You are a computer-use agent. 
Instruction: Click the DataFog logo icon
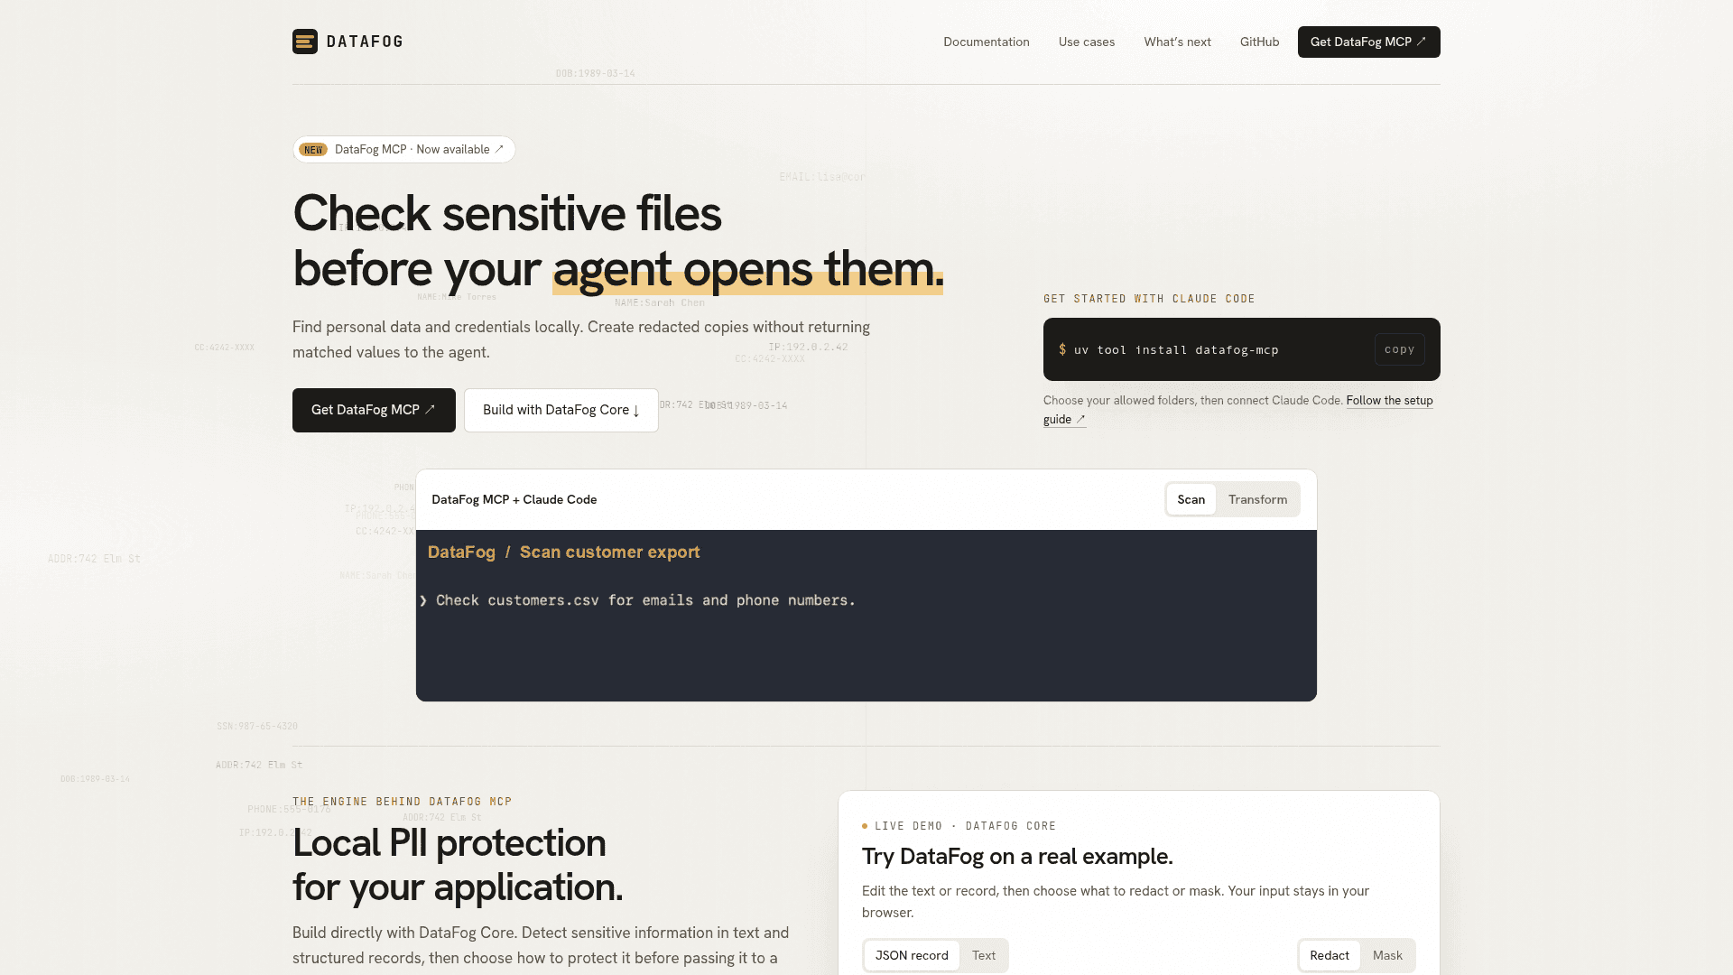(305, 42)
